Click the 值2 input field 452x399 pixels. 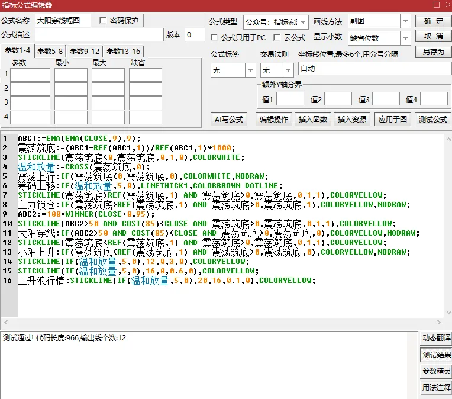[338, 99]
